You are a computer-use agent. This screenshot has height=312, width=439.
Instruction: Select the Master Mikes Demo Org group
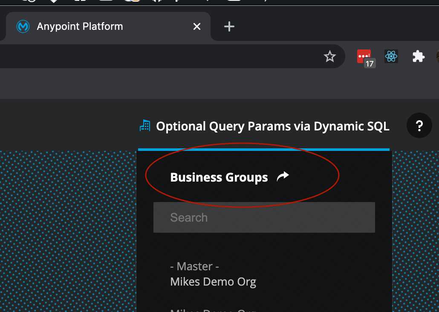click(x=213, y=282)
